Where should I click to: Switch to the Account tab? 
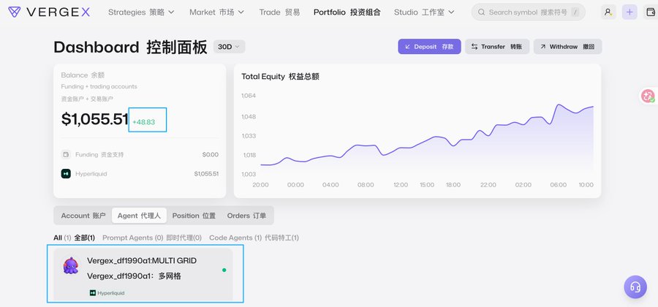coord(83,216)
